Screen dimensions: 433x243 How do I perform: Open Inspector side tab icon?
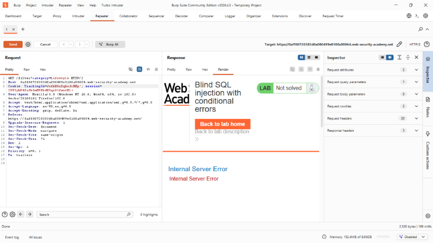[428, 59]
